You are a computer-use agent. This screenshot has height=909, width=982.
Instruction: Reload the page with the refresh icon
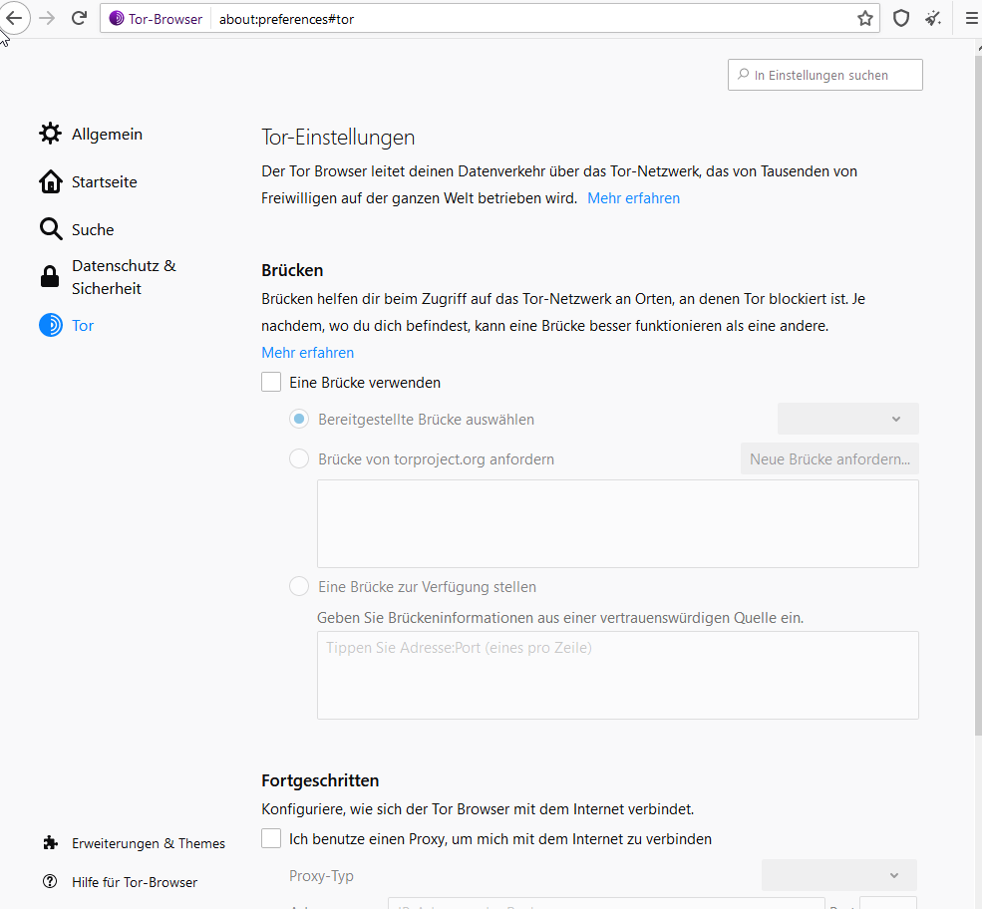point(79,18)
